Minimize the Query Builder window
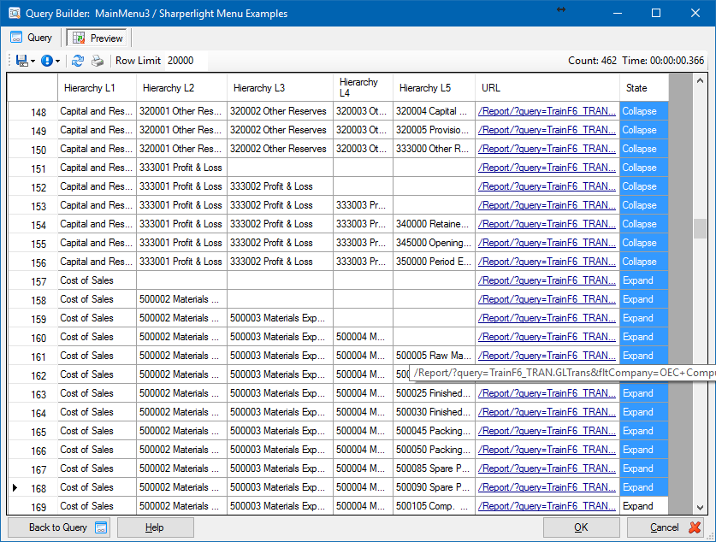This screenshot has width=716, height=542. pyautogui.click(x=618, y=13)
